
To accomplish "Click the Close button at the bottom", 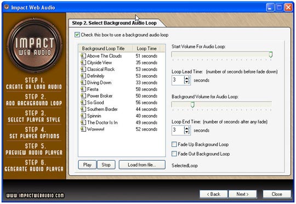I will [x=277, y=194].
